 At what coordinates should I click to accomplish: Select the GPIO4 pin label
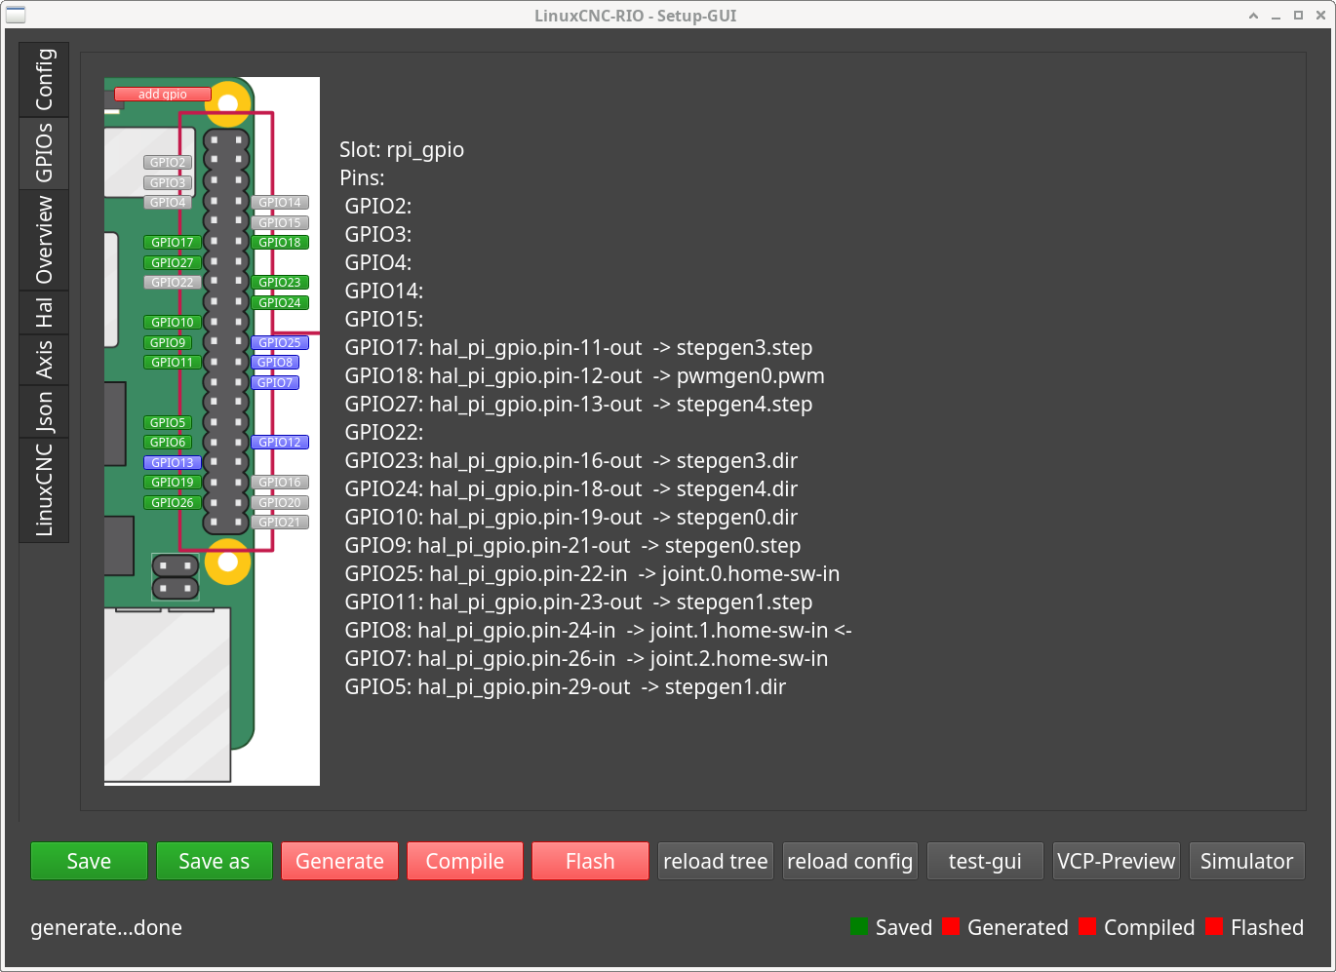pyautogui.click(x=168, y=203)
